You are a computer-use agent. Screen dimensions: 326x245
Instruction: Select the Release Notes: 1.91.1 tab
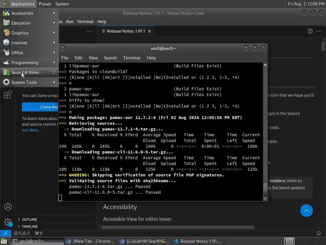point(125,31)
